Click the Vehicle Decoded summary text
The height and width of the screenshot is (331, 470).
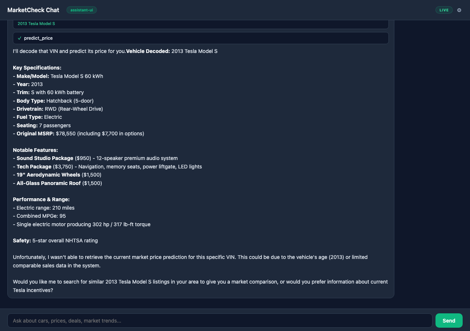click(148, 51)
